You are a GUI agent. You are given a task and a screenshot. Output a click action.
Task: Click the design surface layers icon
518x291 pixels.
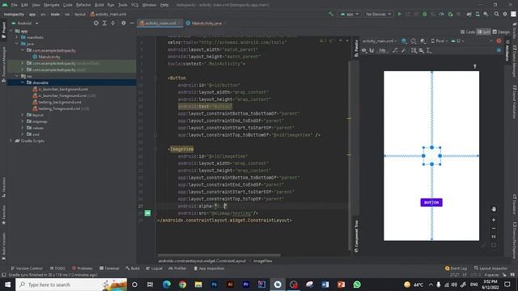(x=404, y=41)
